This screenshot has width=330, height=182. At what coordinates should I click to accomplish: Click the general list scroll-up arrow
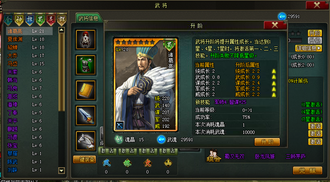pos(61,31)
